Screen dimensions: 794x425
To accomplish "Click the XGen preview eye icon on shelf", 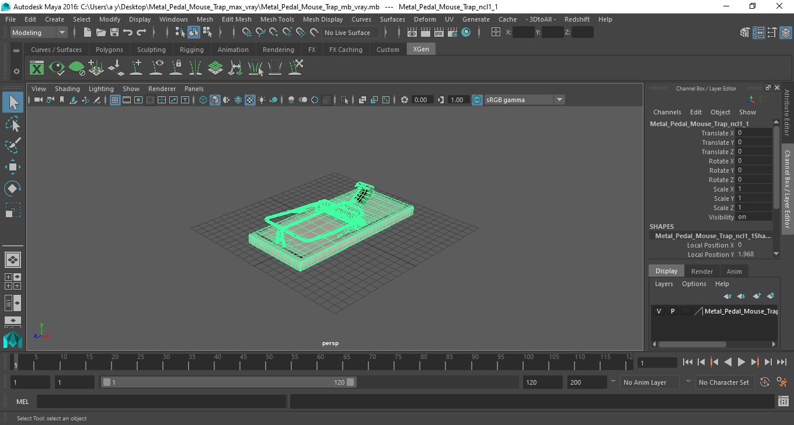I will 57,68.
